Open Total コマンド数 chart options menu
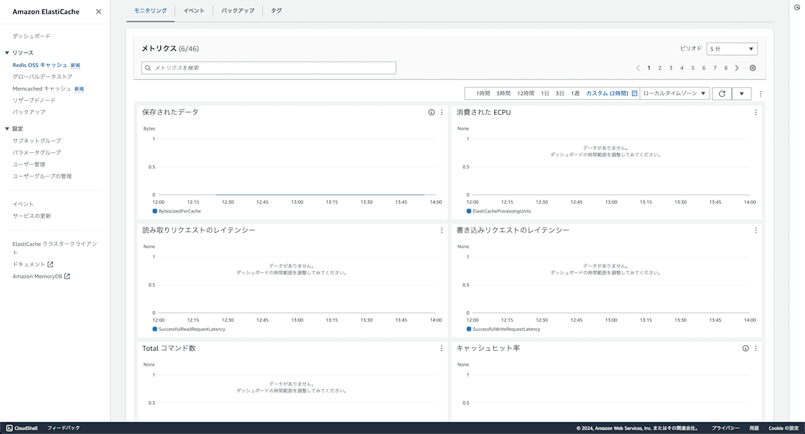The width and height of the screenshot is (805, 434). pyautogui.click(x=441, y=348)
